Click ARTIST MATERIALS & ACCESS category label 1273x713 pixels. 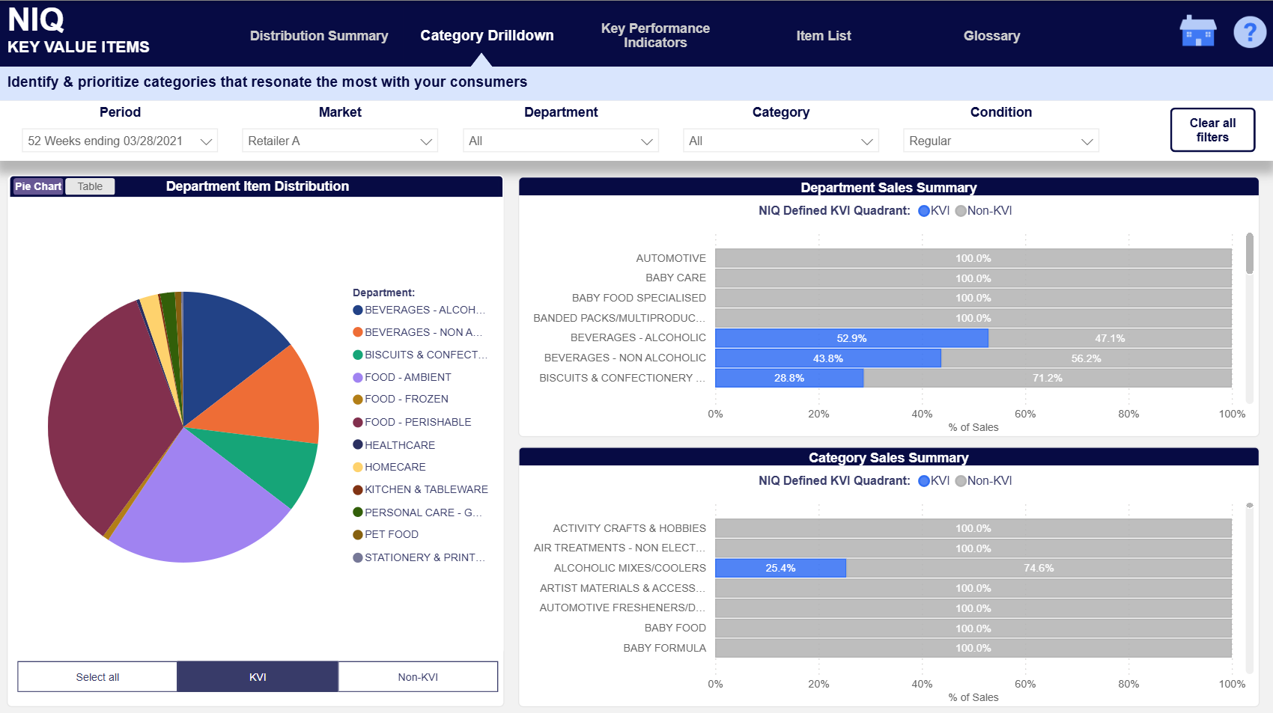click(622, 588)
